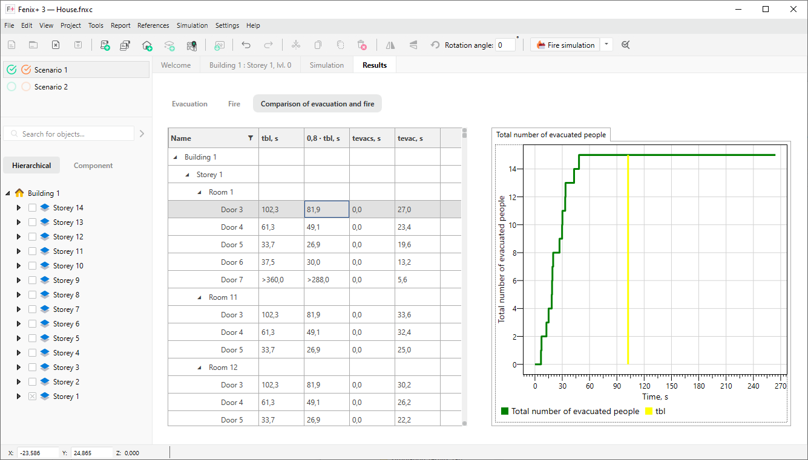Collapse the Room 11 row

(x=198, y=297)
